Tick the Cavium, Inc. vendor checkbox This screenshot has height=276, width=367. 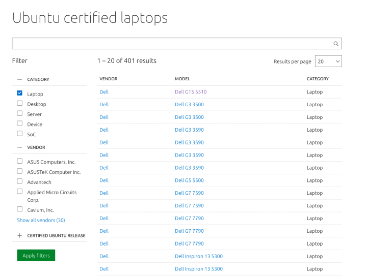coord(20,209)
